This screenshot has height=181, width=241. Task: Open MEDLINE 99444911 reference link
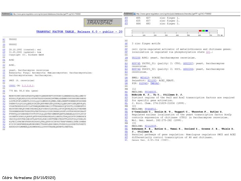150,109
